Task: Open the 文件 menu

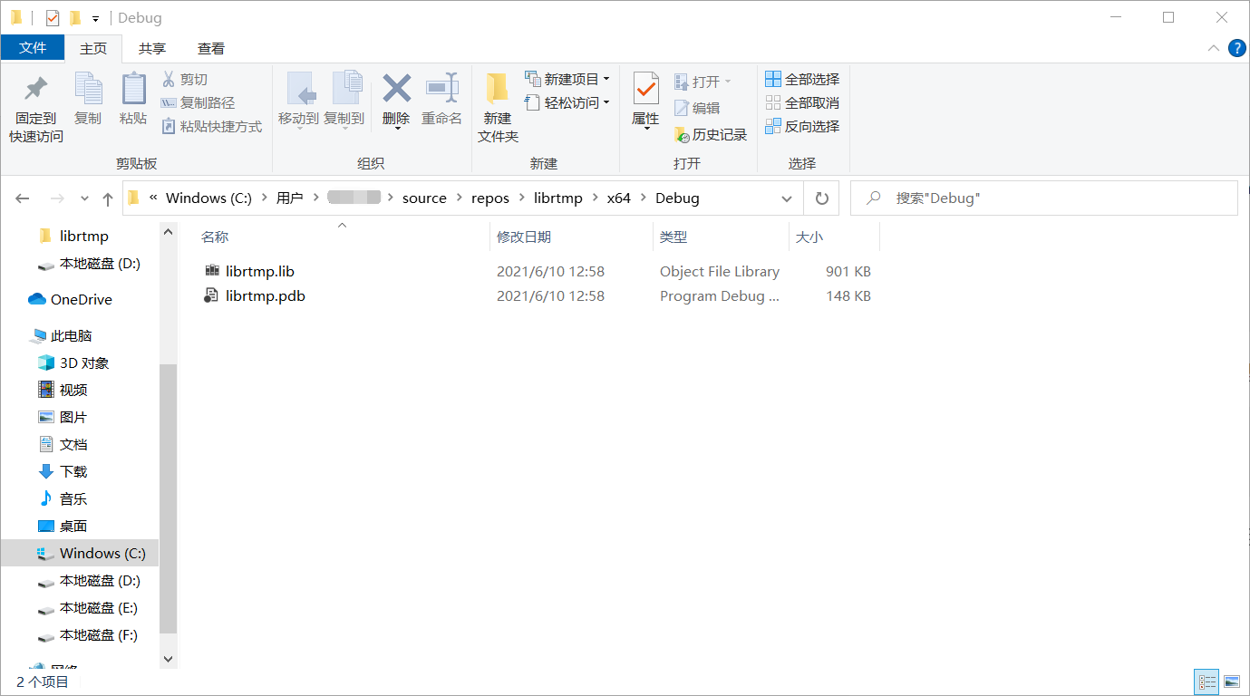Action: (x=33, y=48)
